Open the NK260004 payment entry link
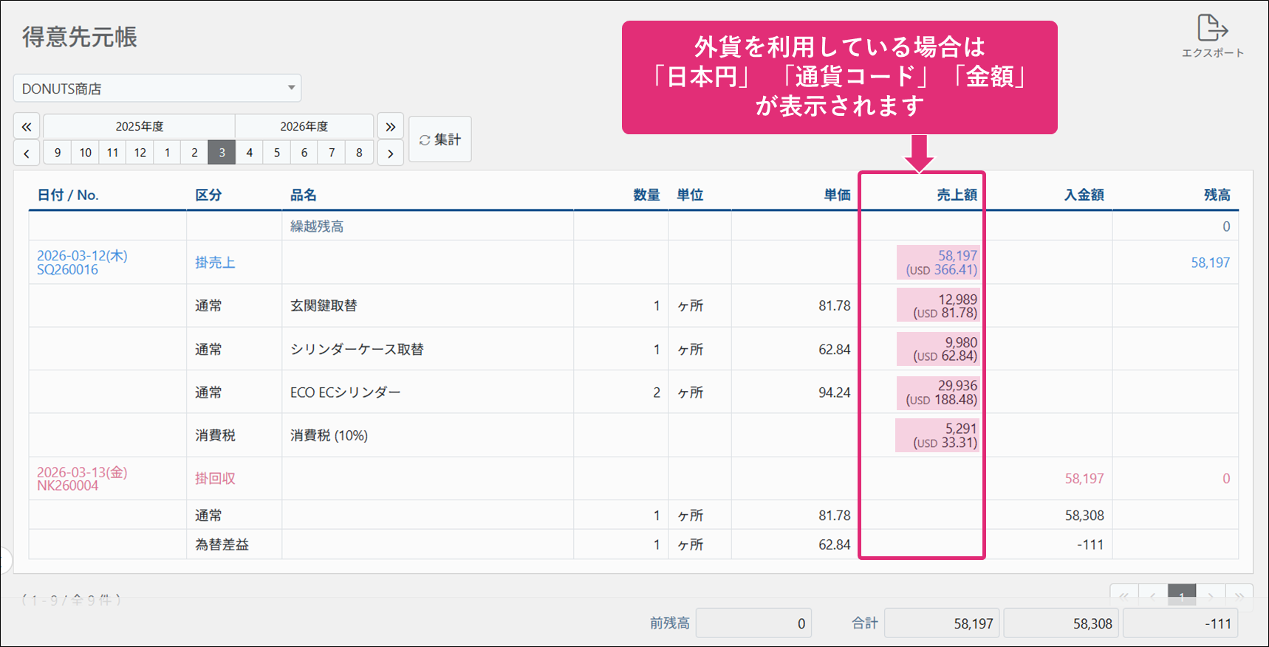The height and width of the screenshot is (647, 1269). pos(68,486)
